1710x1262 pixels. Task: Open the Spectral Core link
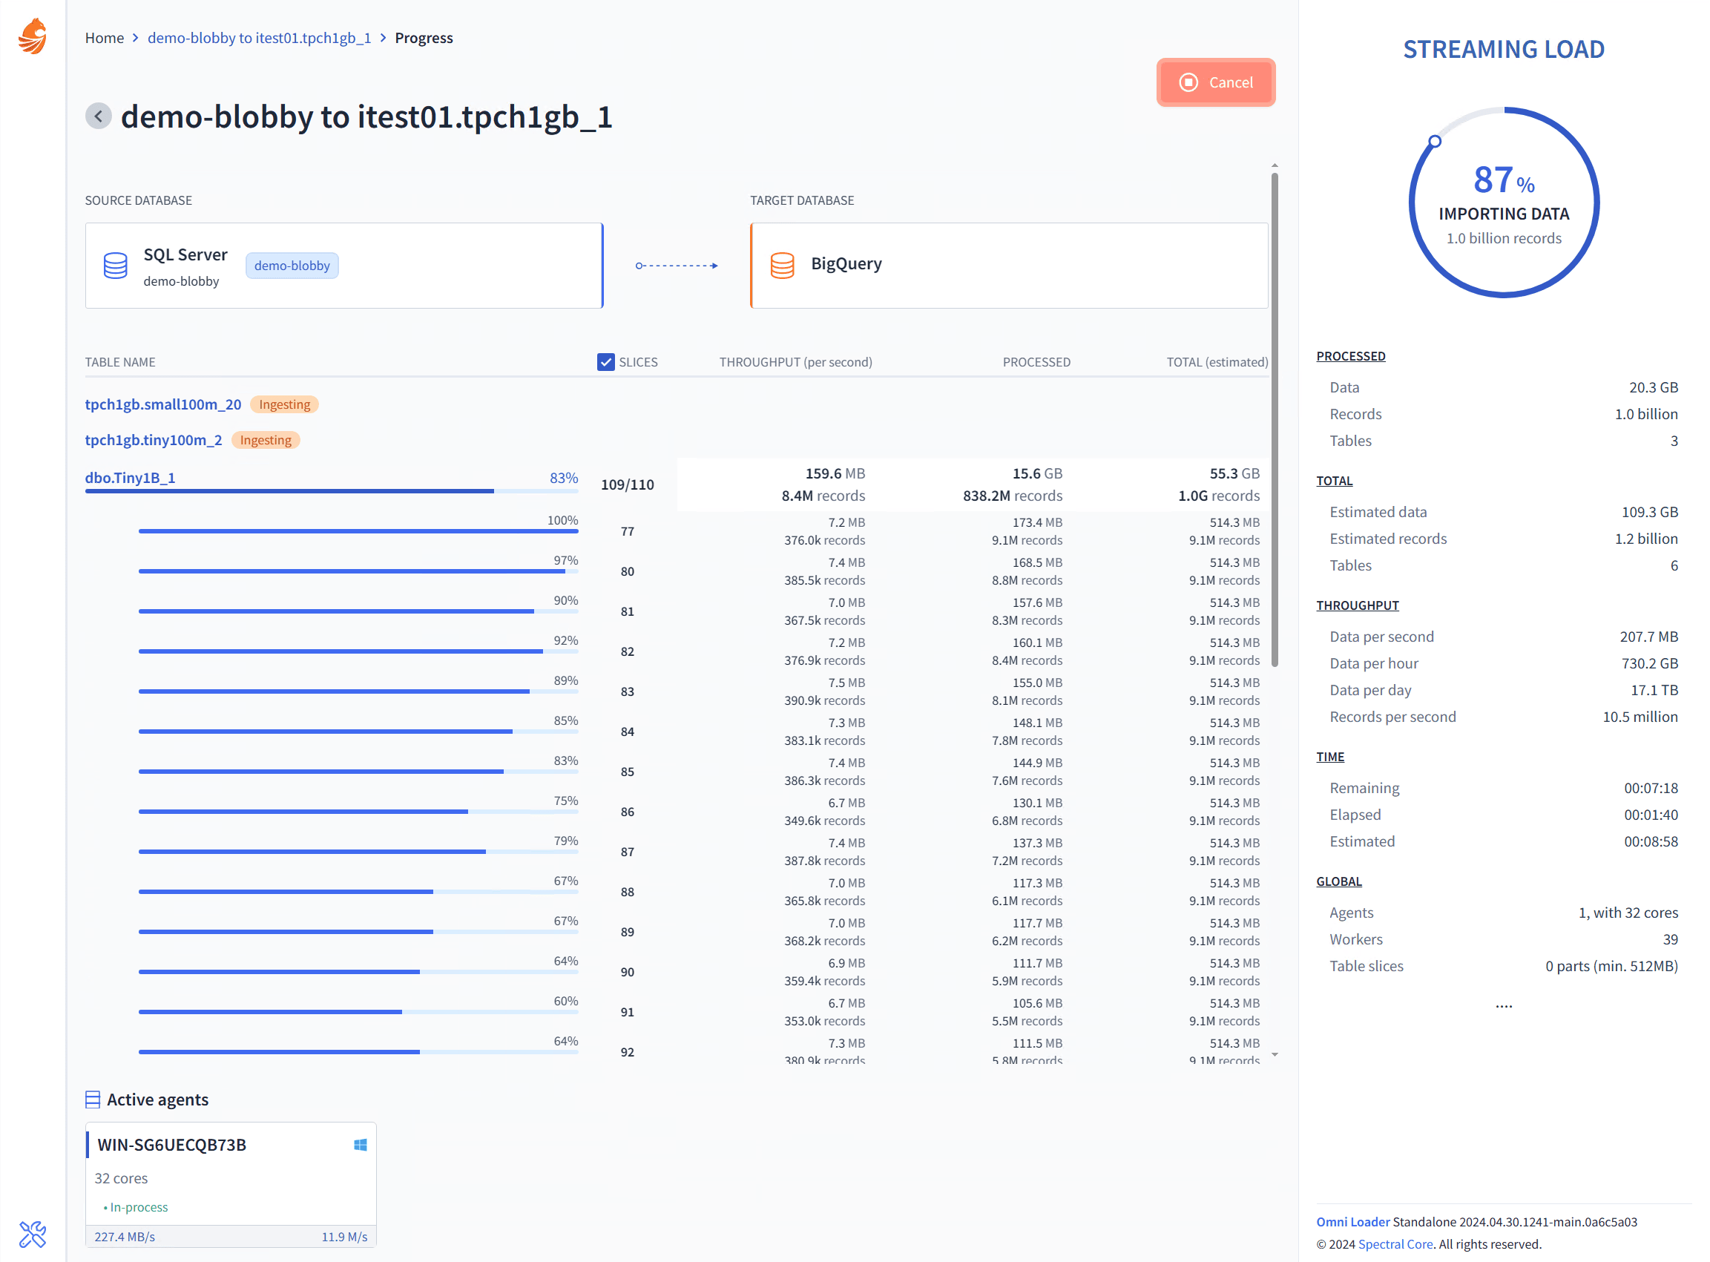1395,1243
